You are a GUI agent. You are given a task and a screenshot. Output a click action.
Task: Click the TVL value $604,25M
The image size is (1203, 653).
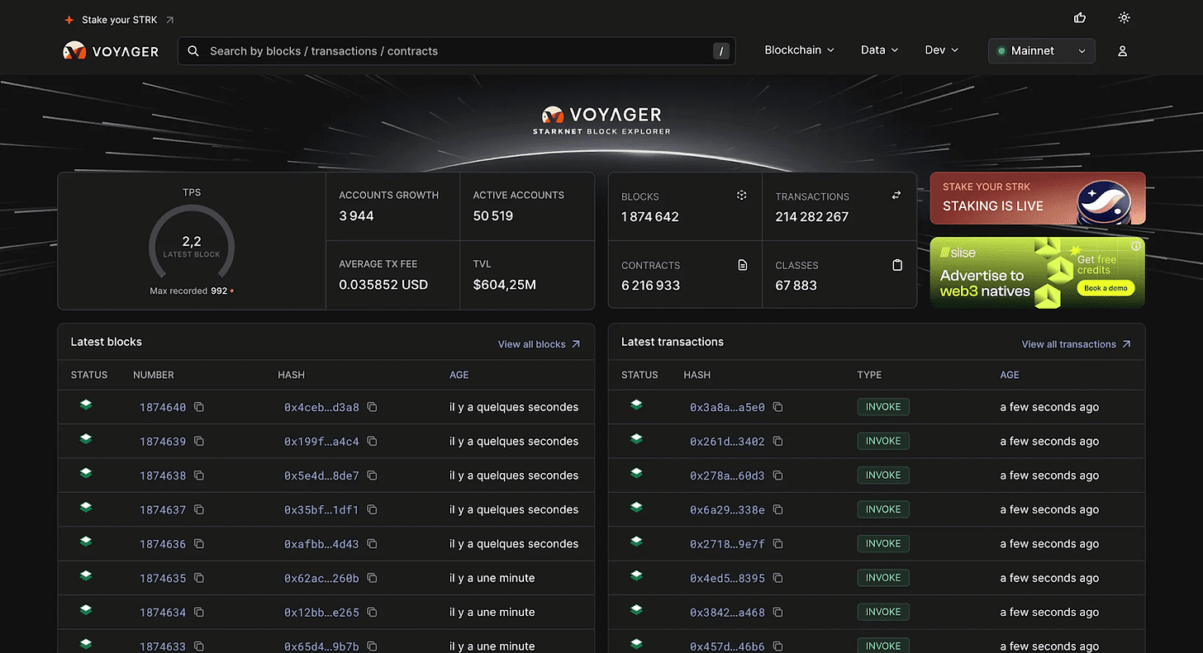505,285
